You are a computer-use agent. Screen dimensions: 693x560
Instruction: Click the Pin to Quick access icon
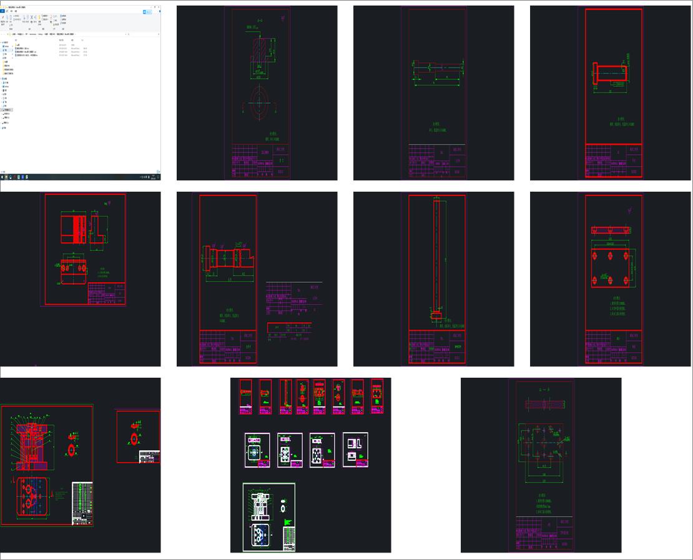(x=3, y=17)
